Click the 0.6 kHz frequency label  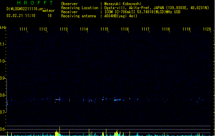pos(3,129)
